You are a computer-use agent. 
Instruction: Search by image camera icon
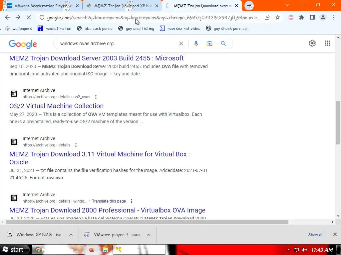[209, 43]
